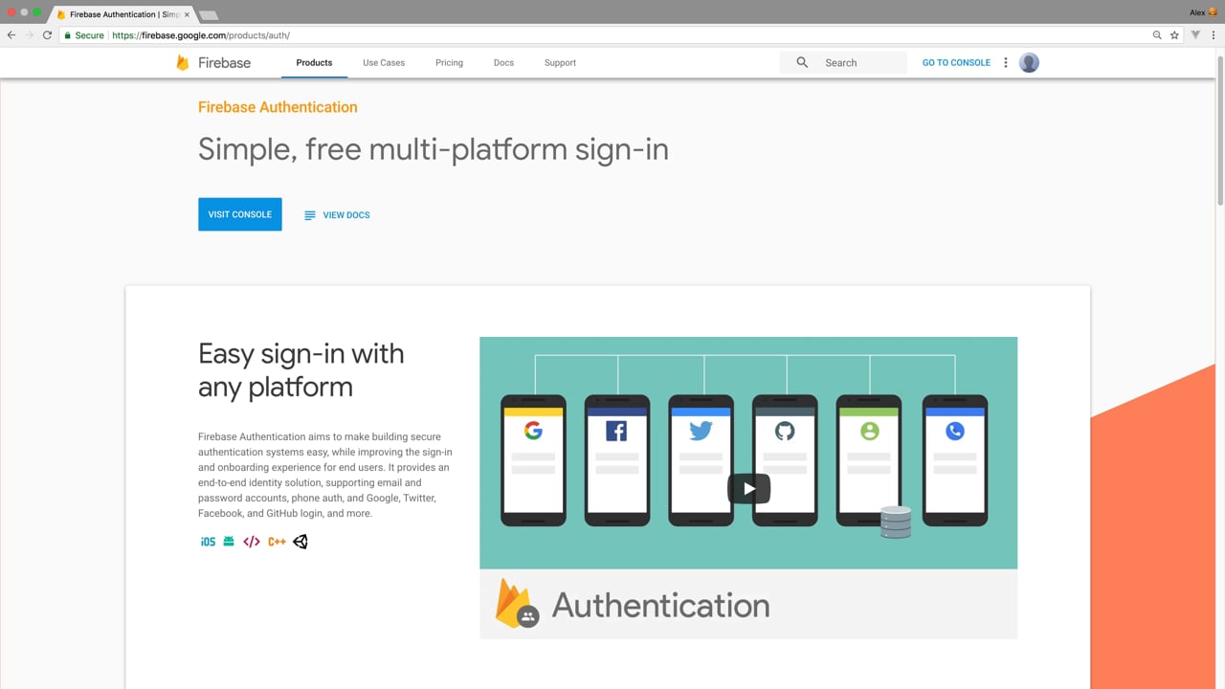Open the Docs tab
Image resolution: width=1225 pixels, height=689 pixels.
(x=503, y=62)
